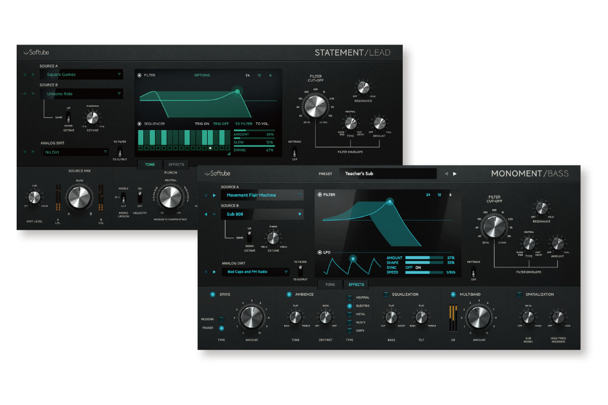
Task: Click previous Source A arrow in Statement Lead
Action: click(x=24, y=74)
